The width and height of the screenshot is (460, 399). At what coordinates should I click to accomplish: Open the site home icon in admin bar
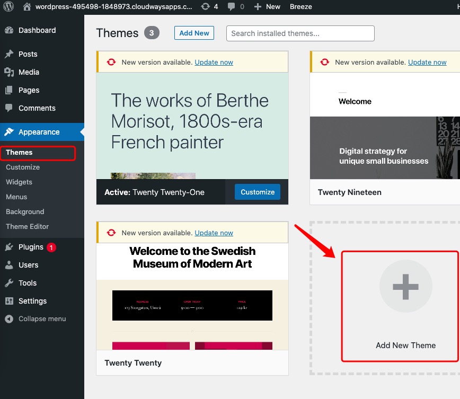(x=27, y=6)
